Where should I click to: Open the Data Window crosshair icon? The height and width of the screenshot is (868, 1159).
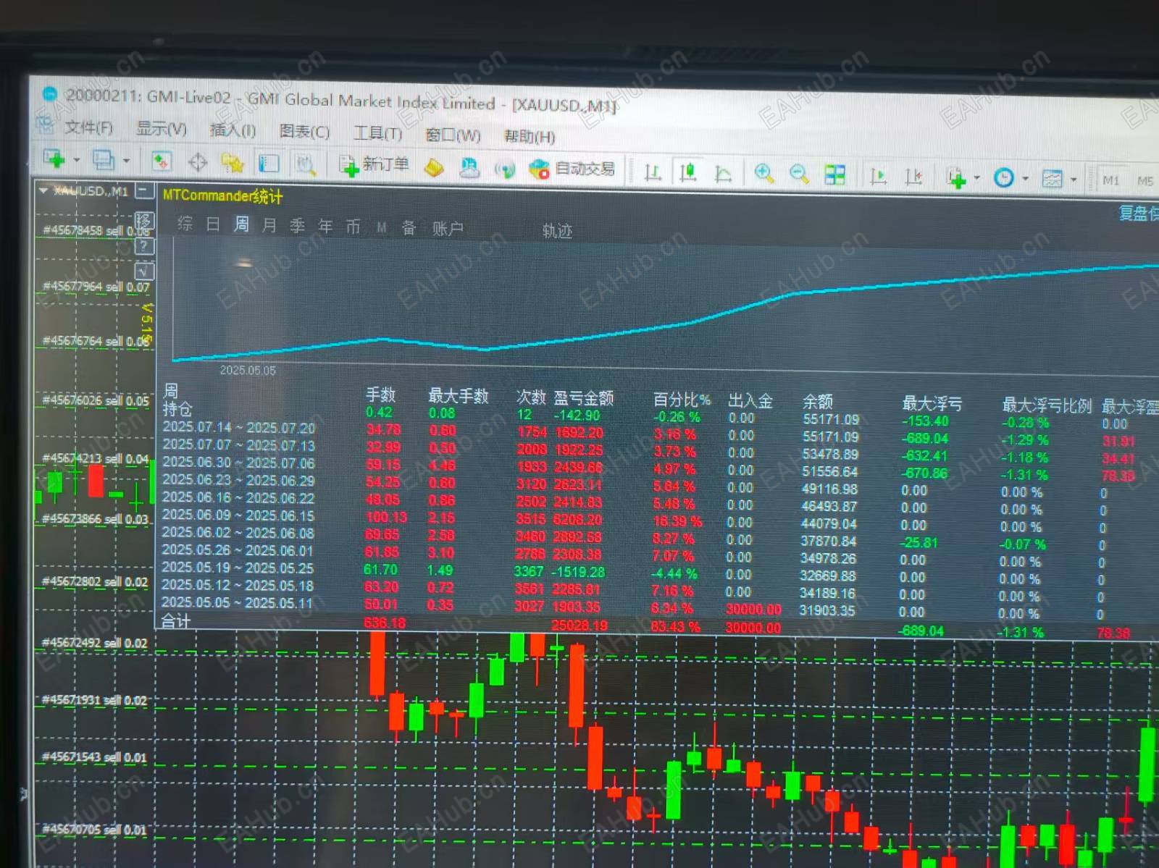[x=197, y=162]
